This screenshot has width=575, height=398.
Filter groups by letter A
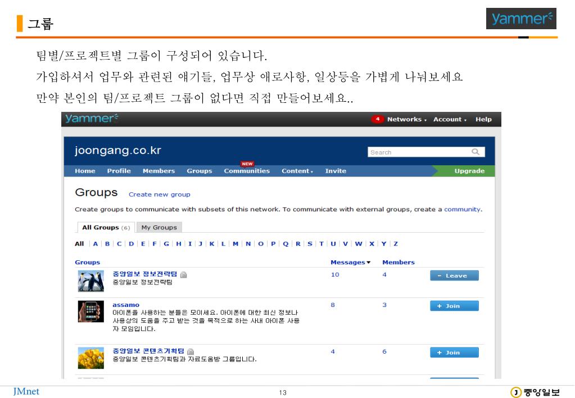(x=96, y=243)
